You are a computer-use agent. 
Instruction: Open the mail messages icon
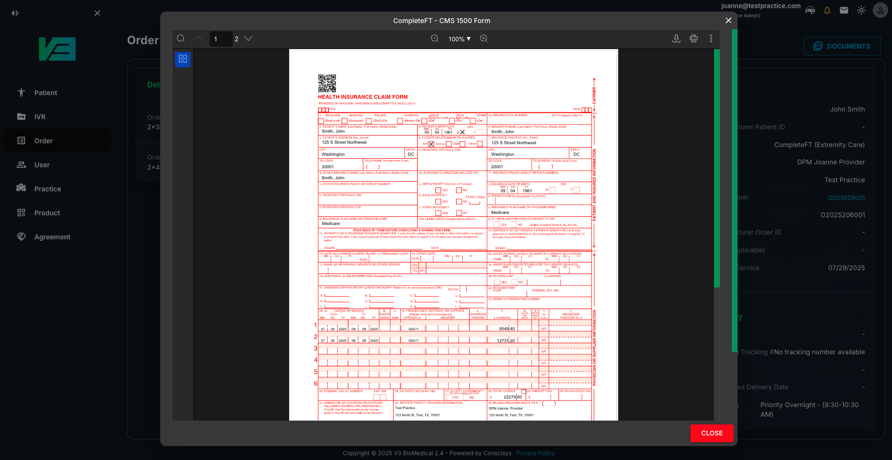[844, 10]
